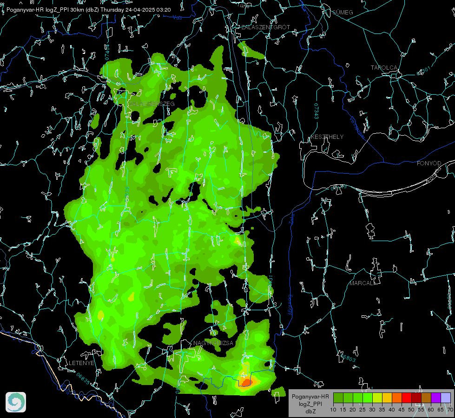The image size is (455, 418).
Task: Click the purple 60-65 dBZ swatch
Action: pyautogui.click(x=436, y=398)
